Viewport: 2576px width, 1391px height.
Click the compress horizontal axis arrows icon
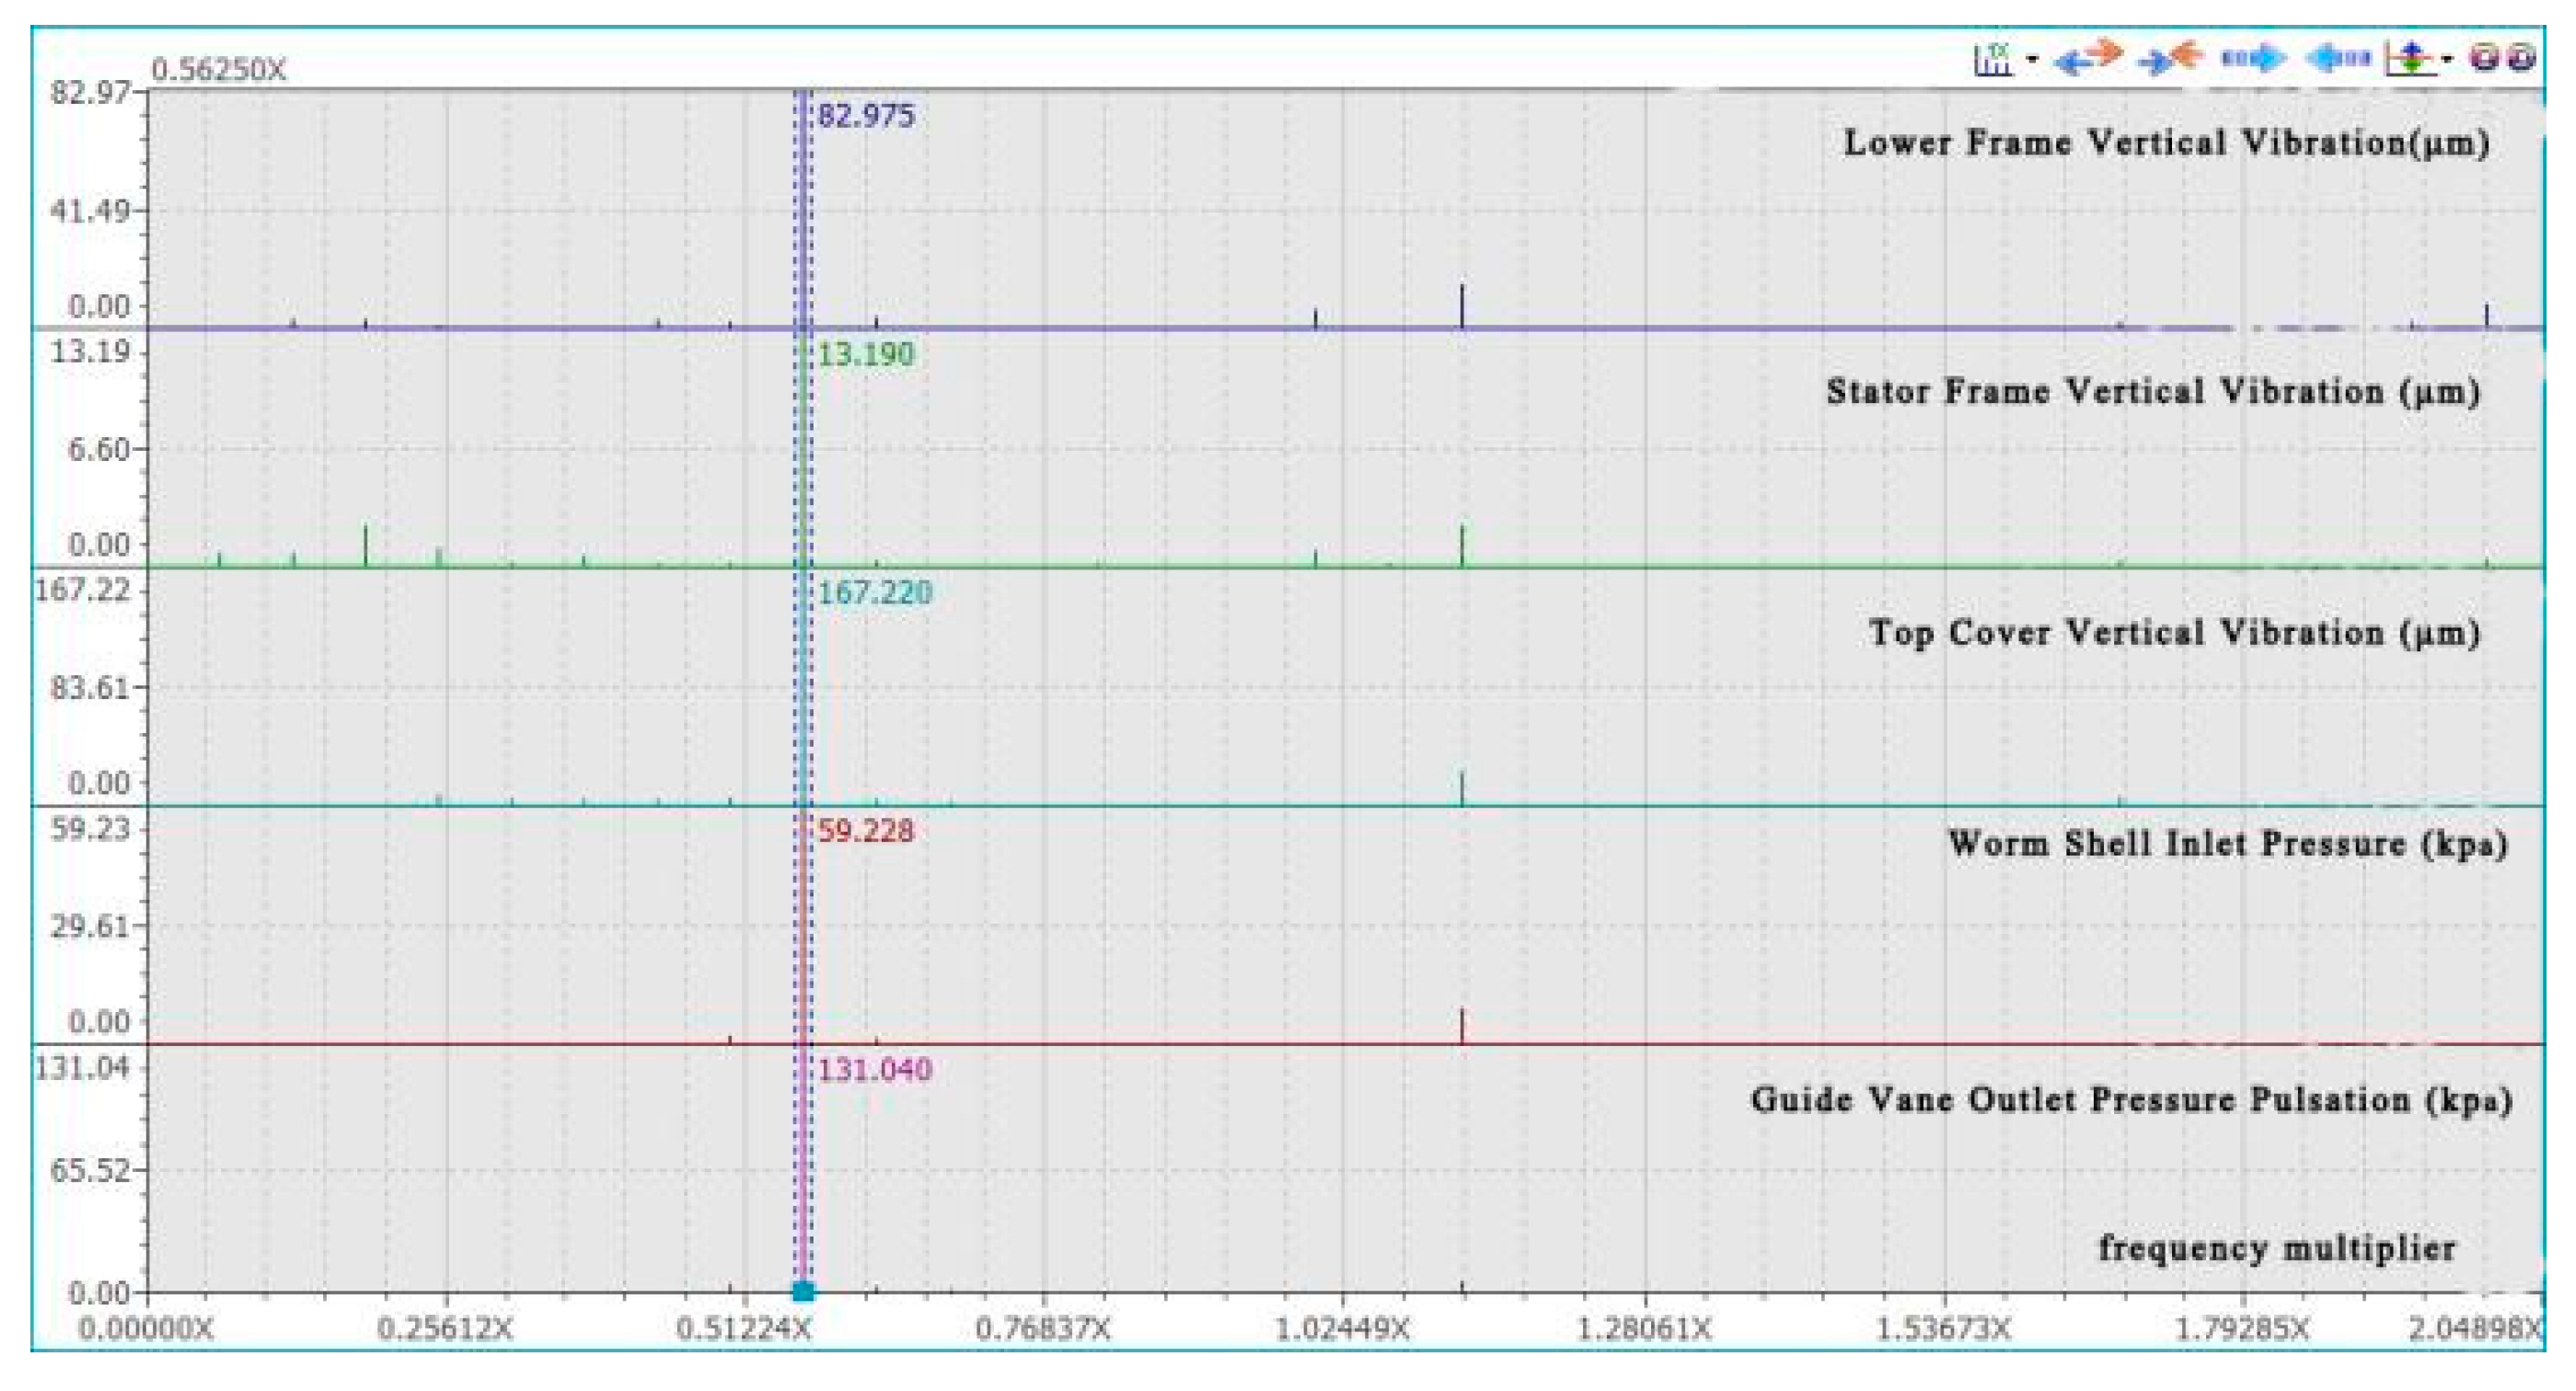[2172, 58]
